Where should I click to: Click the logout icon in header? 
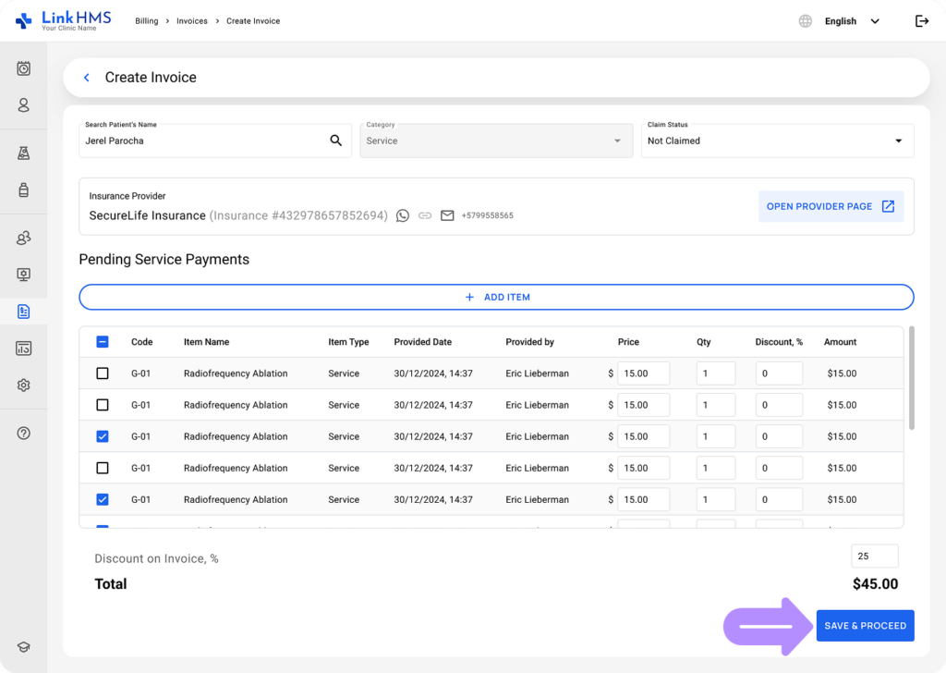coord(921,21)
